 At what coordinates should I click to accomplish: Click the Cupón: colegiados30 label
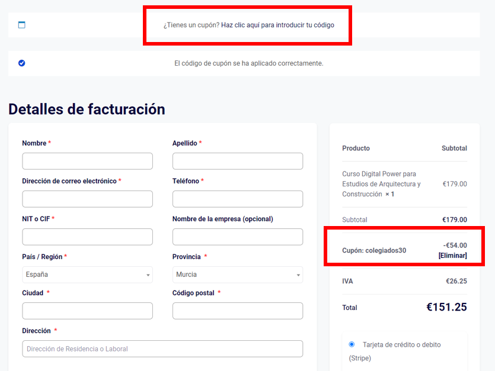pos(374,250)
